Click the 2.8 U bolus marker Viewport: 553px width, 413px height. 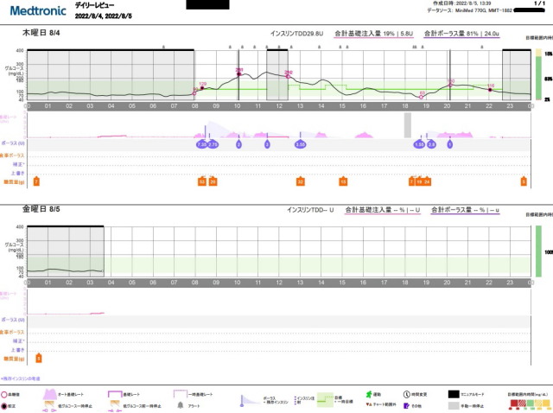(431, 144)
